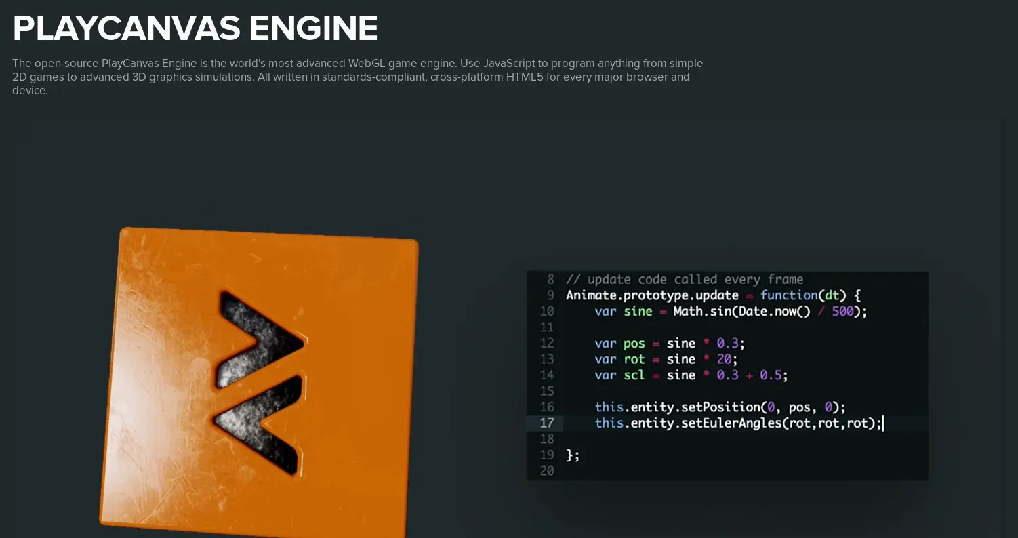Click the comment 'update code called every frame'
This screenshot has width=1018, height=538.
pyautogui.click(x=685, y=279)
